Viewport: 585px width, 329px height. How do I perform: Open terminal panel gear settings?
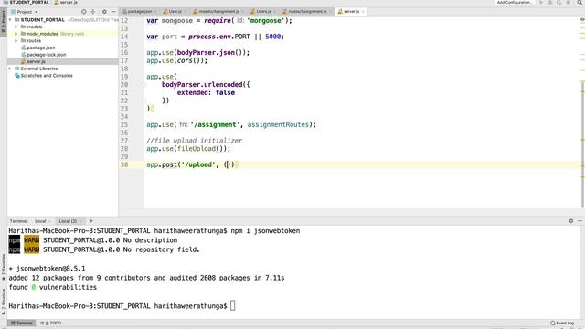tap(570, 221)
